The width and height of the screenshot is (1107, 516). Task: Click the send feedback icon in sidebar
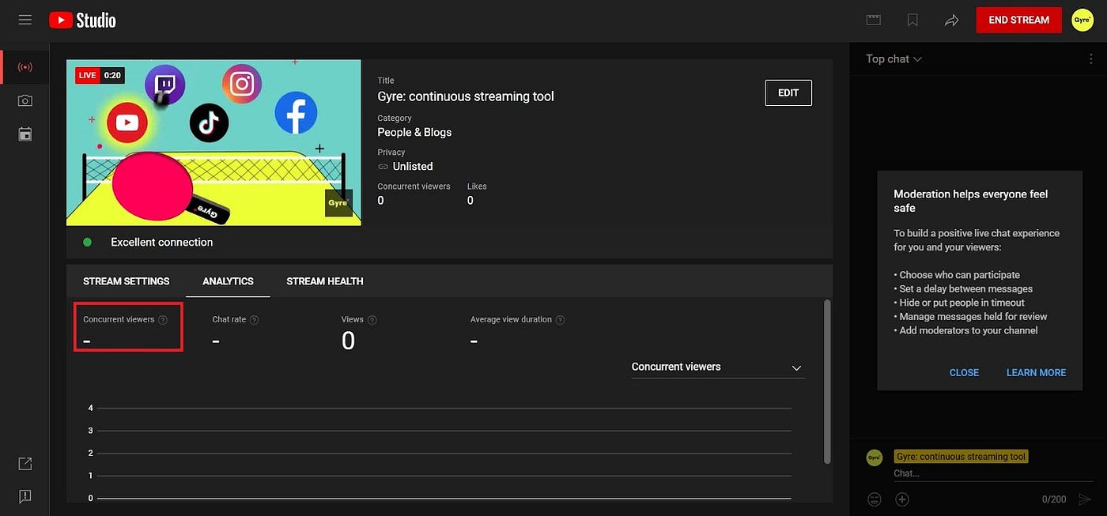[25, 496]
